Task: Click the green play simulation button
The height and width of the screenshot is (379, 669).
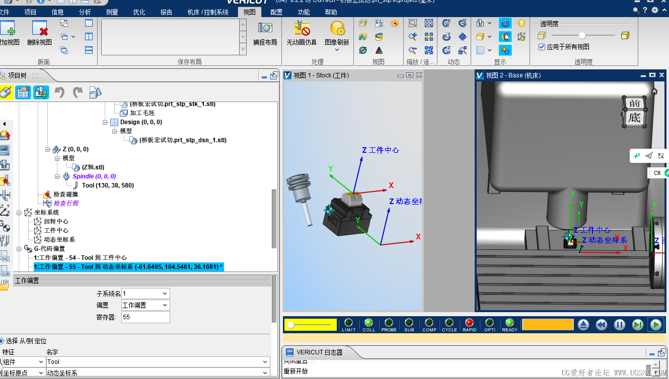Action: click(656, 325)
